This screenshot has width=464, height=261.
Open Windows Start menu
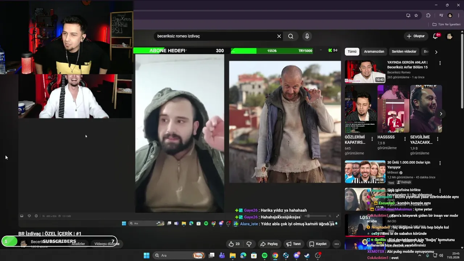[x=146, y=256]
